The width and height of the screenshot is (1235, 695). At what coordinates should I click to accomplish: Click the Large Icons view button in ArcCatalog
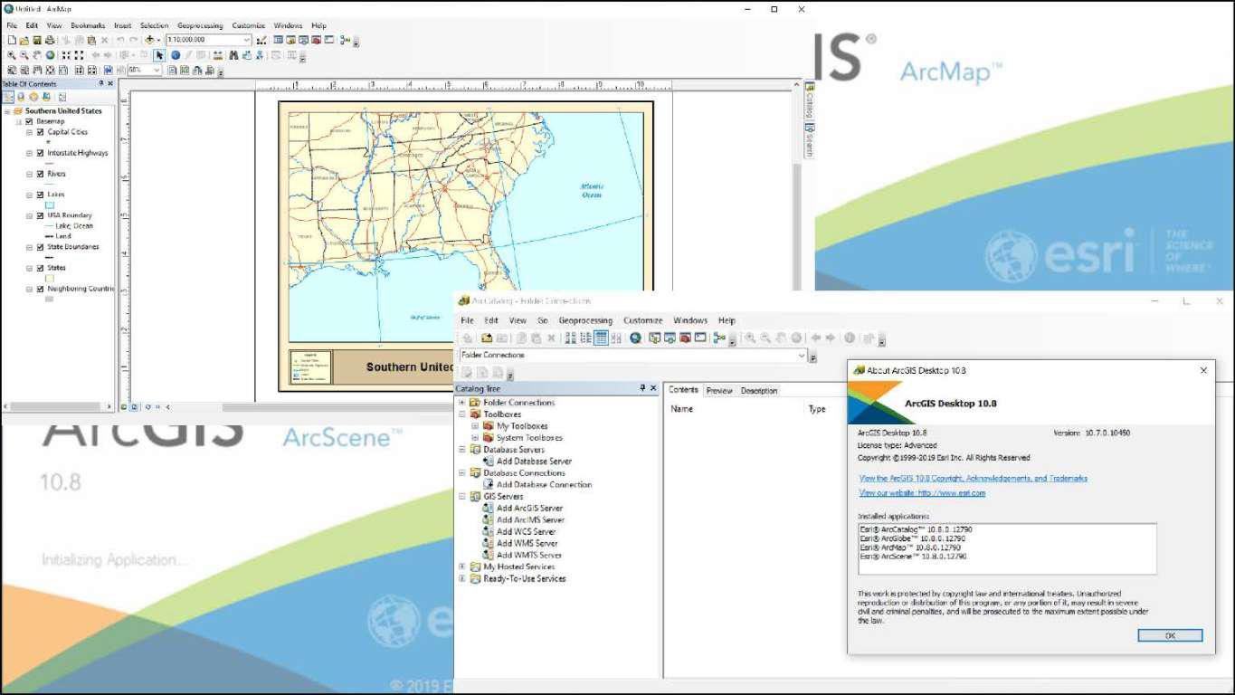click(570, 338)
